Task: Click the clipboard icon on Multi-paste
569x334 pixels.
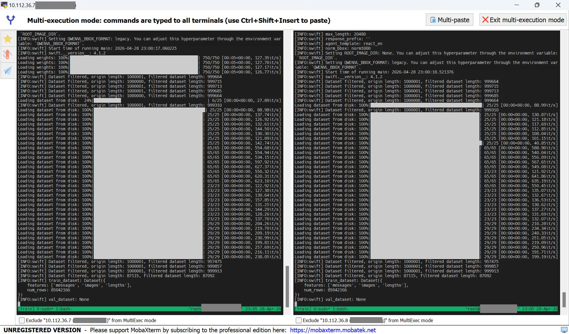Action: point(433,20)
